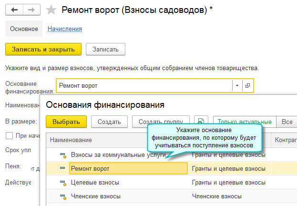Image resolution: width=297 pixels, height=206 pixels.
Task: Click the open-form icon beside the financing basis field
Action: tap(247, 86)
